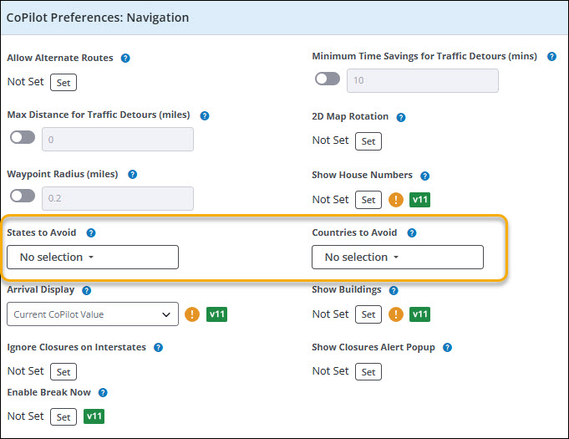569x439 pixels.
Task: Open help for Countries to Avoid
Action: click(412, 232)
